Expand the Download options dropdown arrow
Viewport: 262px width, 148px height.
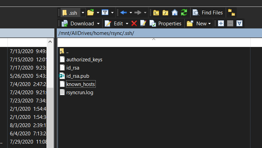click(99, 24)
